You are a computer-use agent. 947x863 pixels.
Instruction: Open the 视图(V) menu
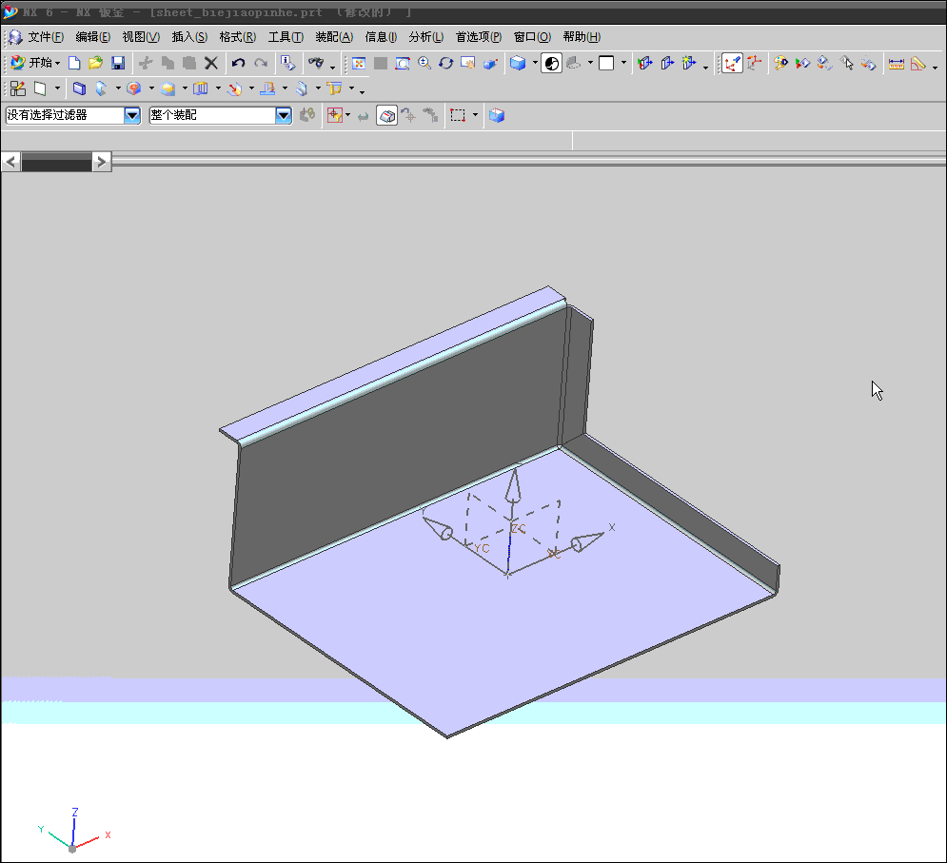point(141,37)
